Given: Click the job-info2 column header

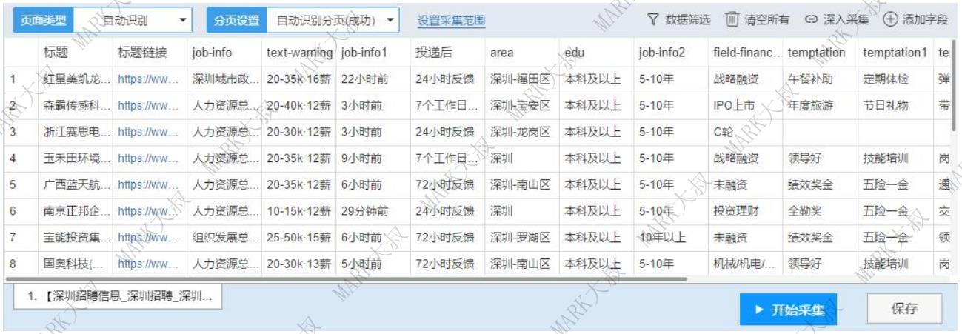Looking at the screenshot, I should (x=671, y=53).
